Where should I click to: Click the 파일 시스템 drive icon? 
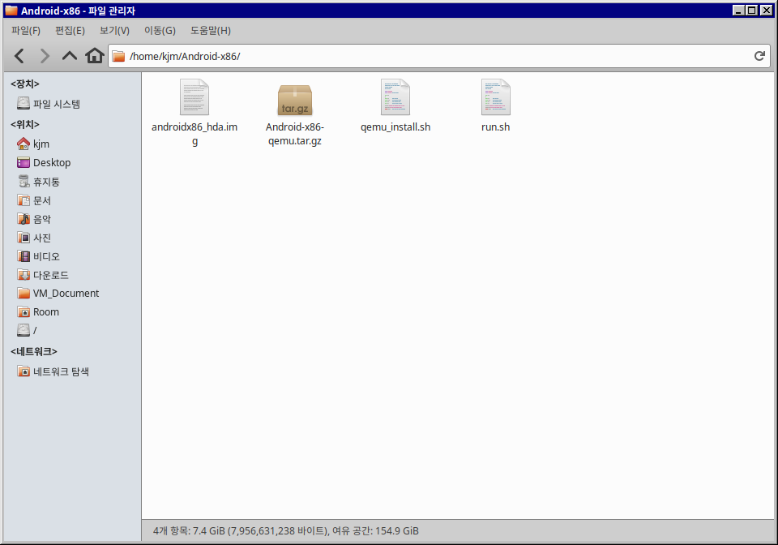(24, 103)
